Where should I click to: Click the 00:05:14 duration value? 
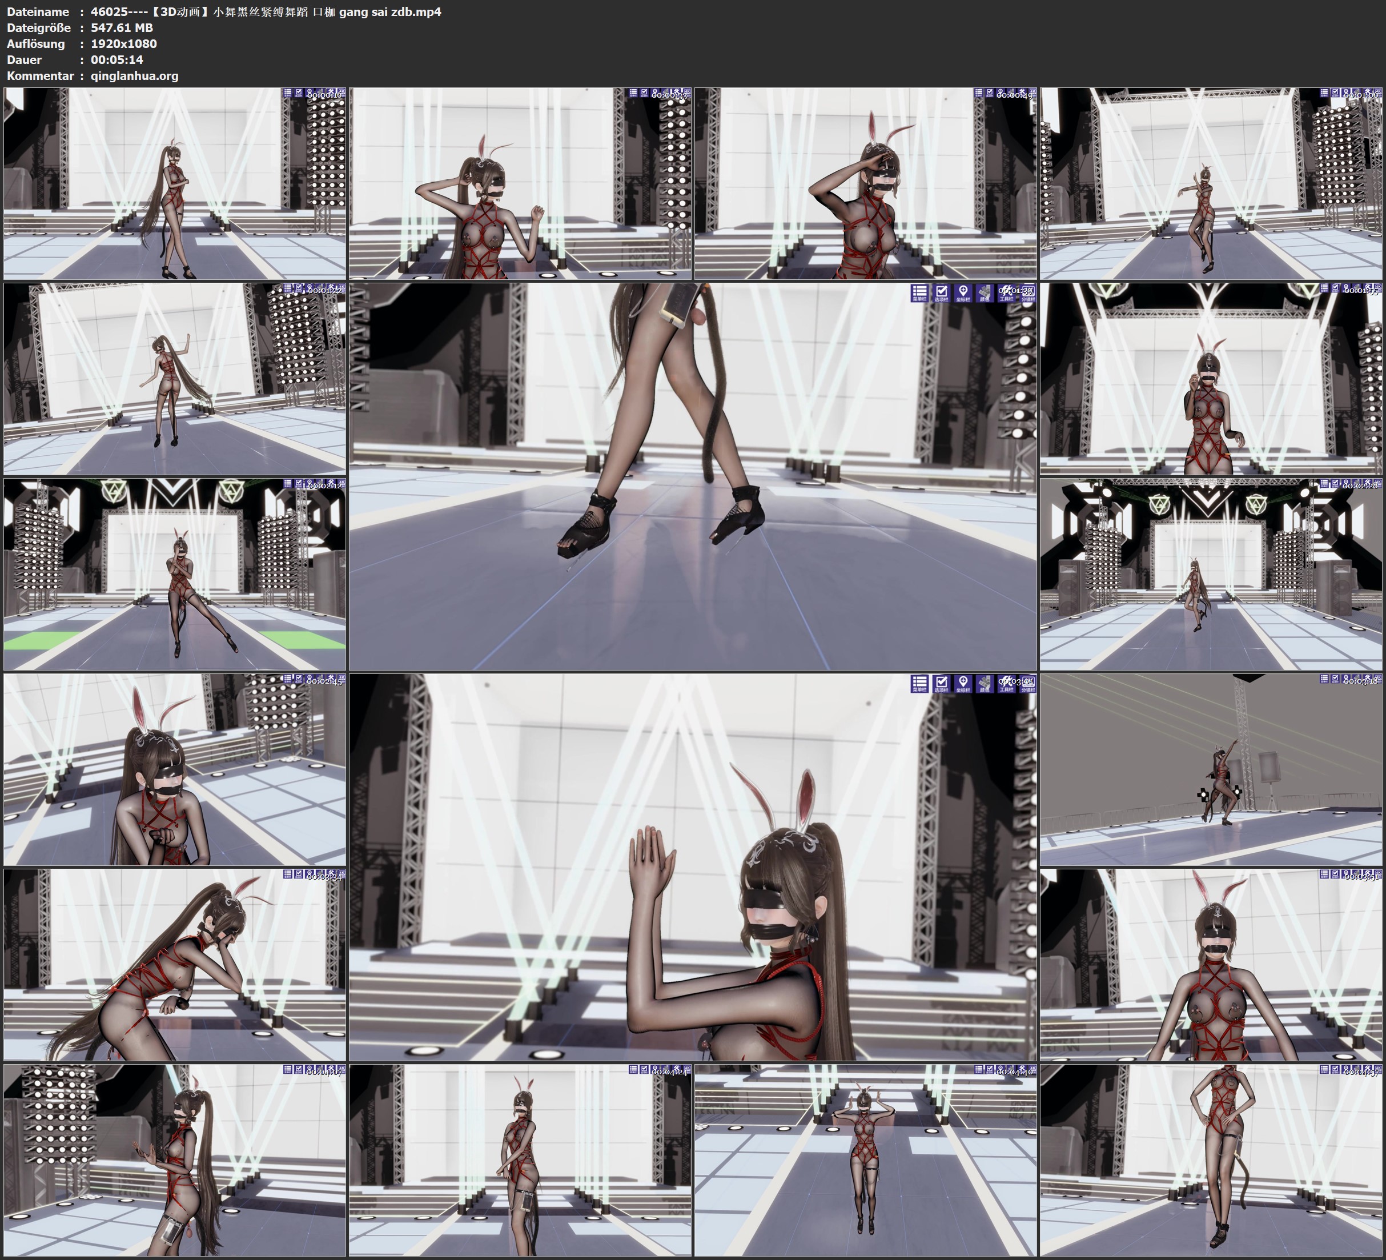click(x=117, y=60)
